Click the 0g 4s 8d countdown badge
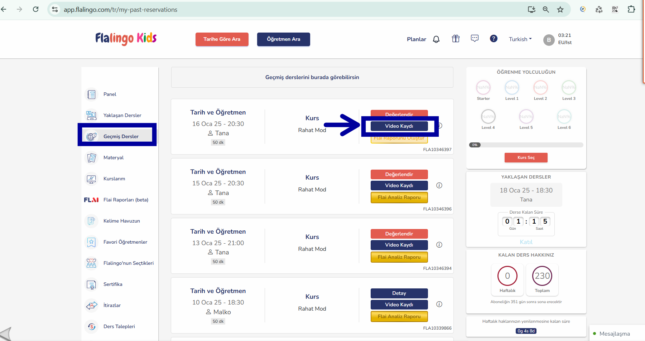 526,331
